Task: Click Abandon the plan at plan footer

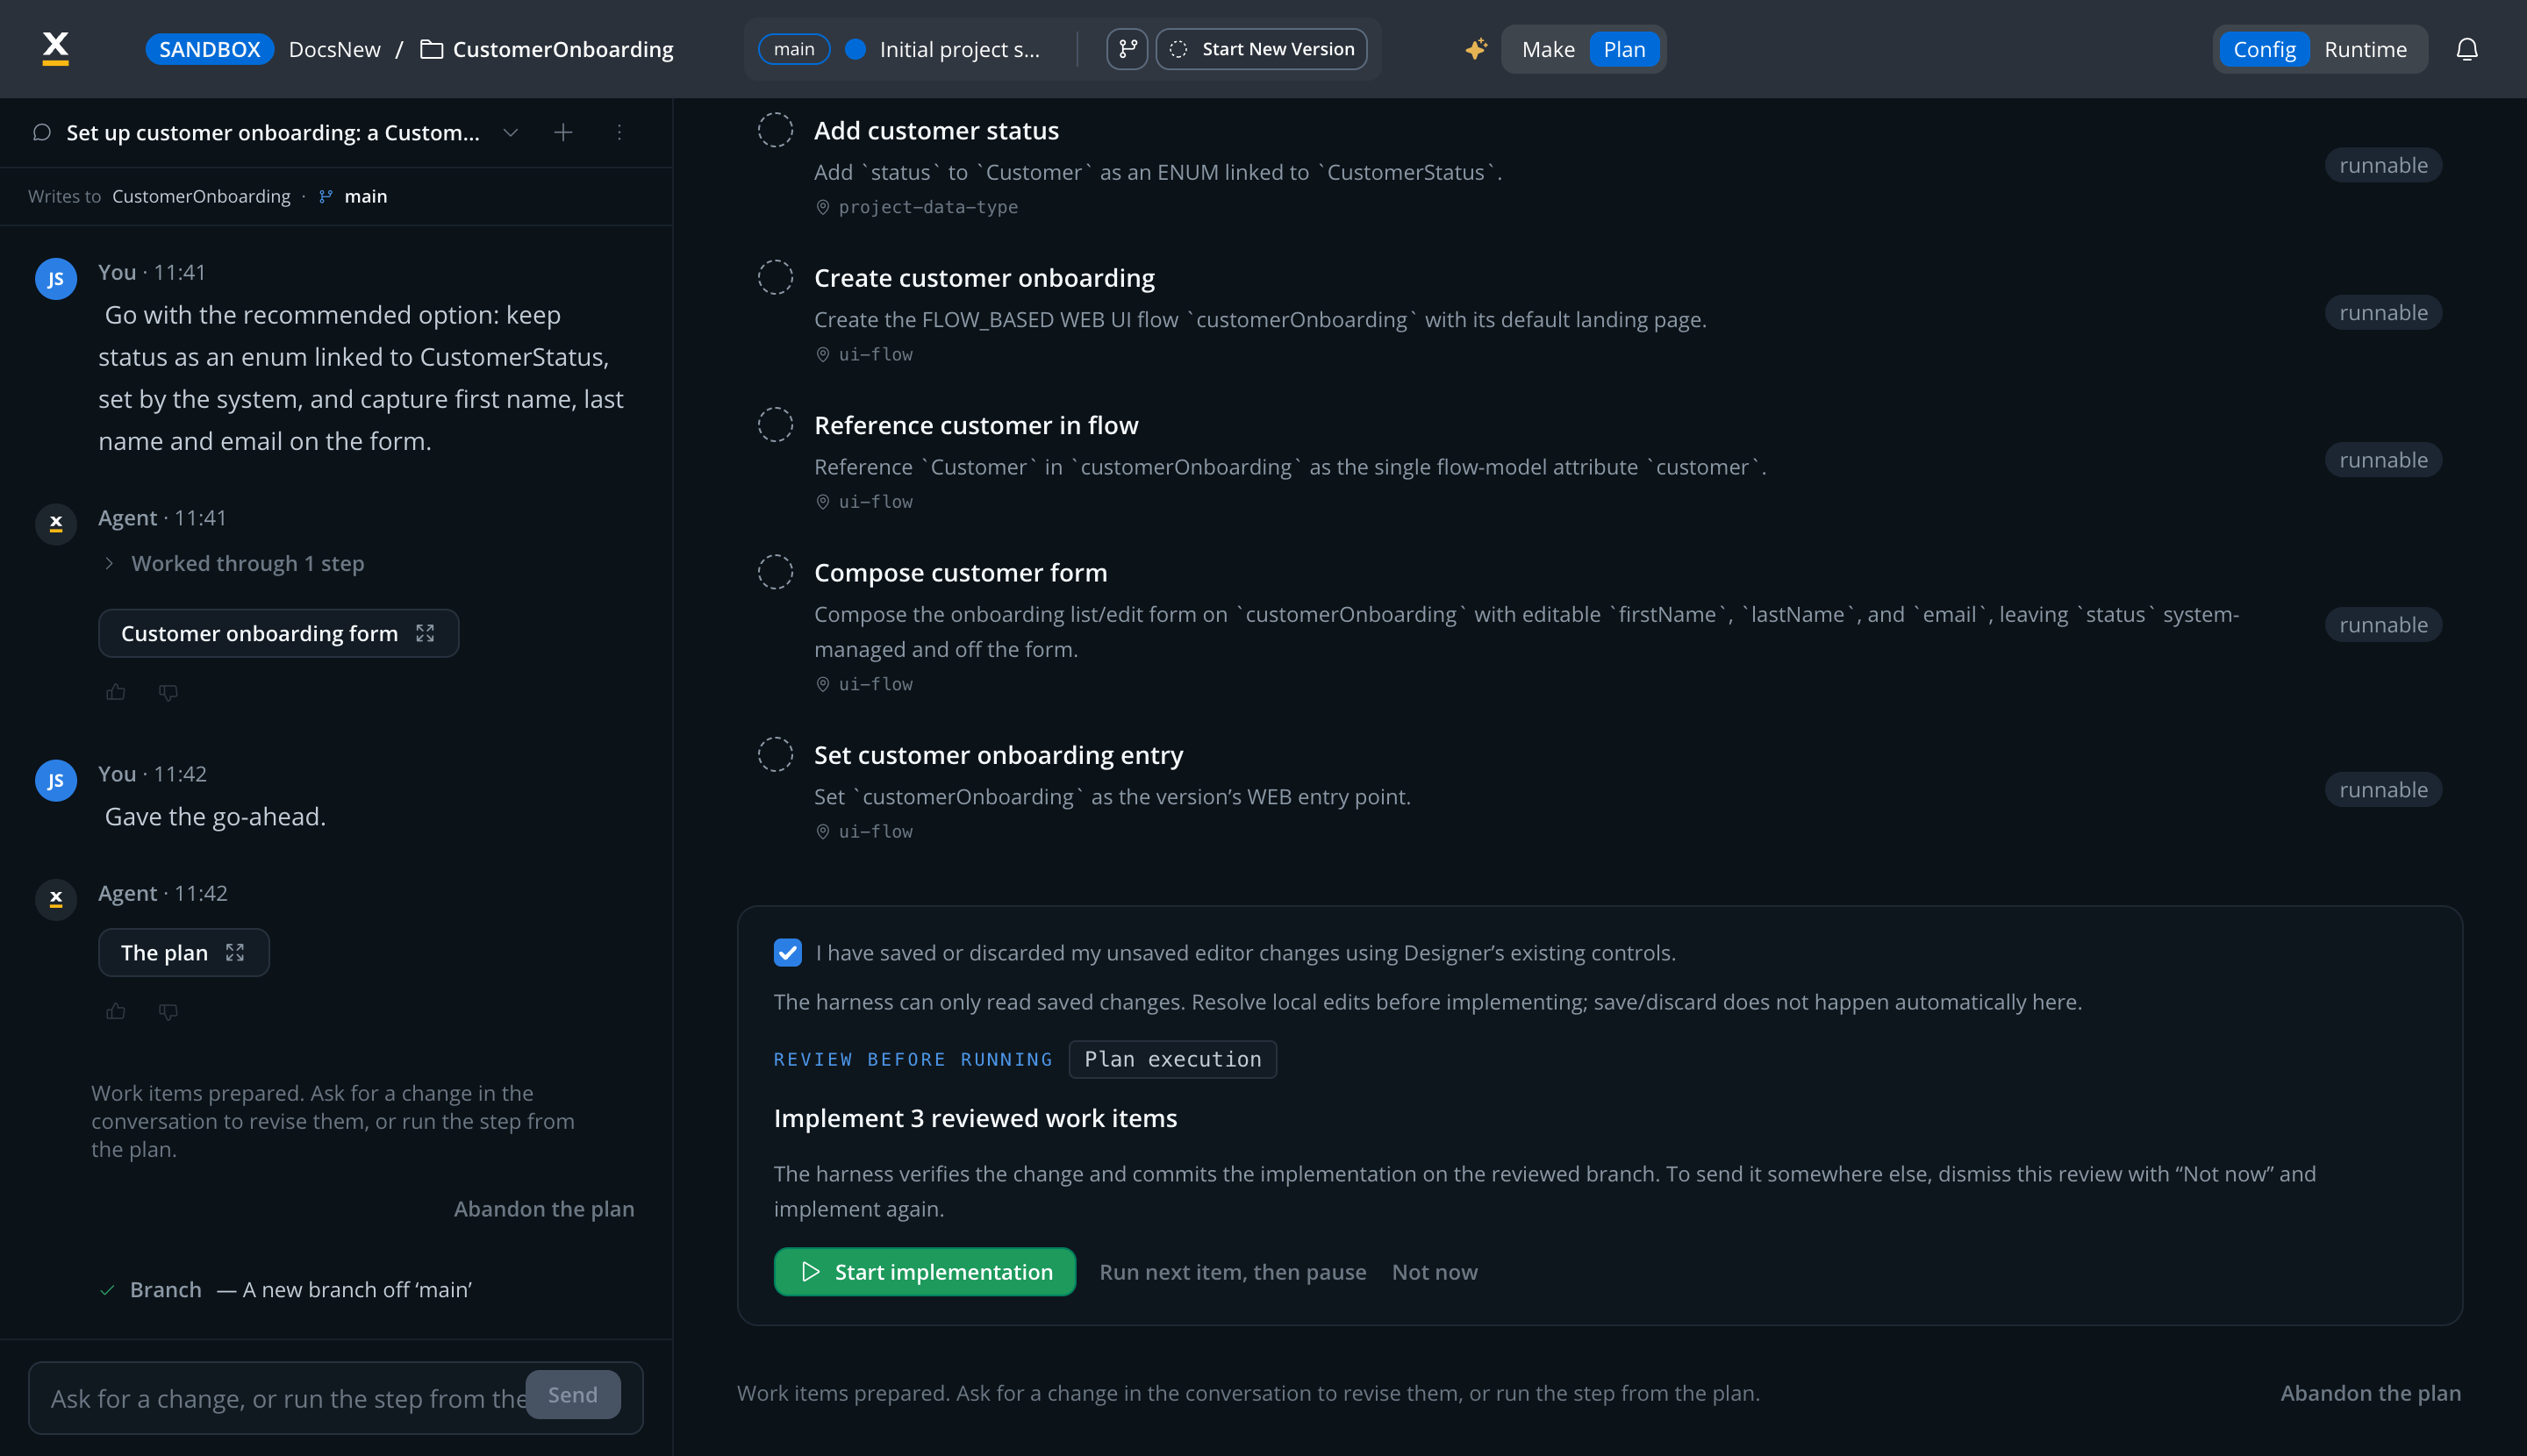Action: 2370,1392
